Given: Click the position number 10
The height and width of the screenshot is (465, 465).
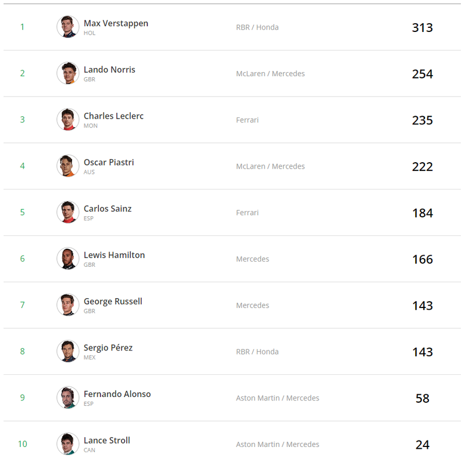Looking at the screenshot, I should (x=22, y=444).
